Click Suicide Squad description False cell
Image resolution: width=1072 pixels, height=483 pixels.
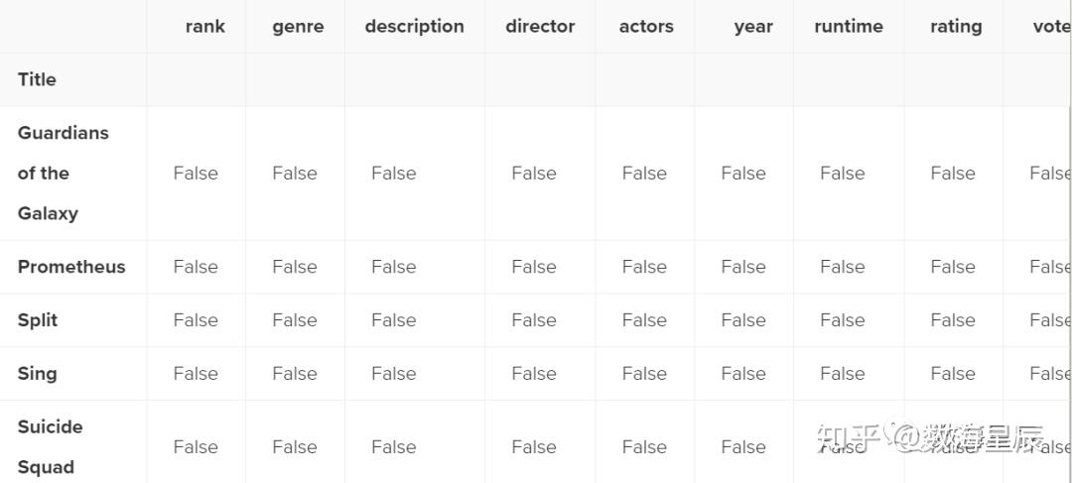coord(394,447)
